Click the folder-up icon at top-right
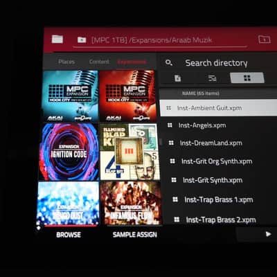277x277 pixels. pyautogui.click(x=265, y=39)
